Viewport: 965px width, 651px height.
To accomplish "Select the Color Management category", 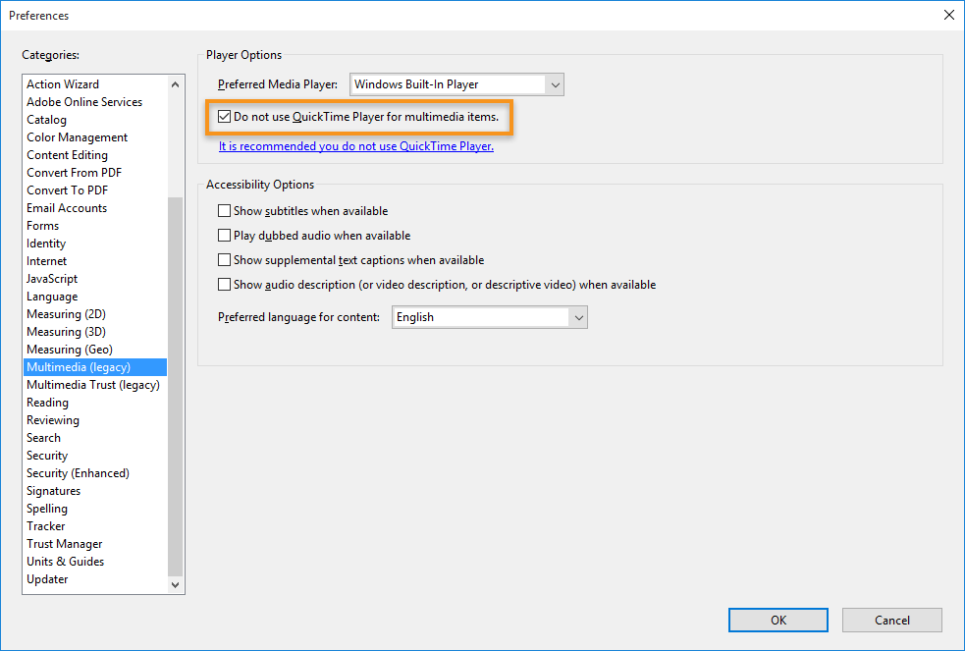I will (77, 136).
